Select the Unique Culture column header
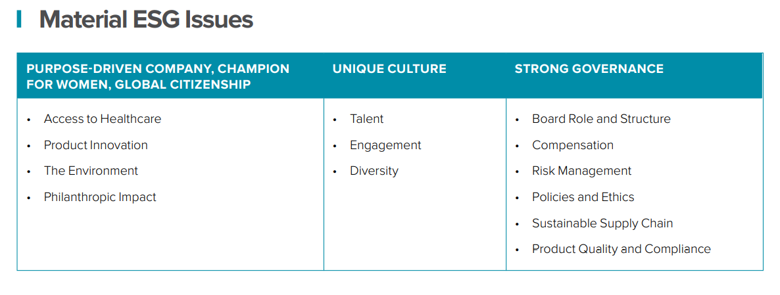 point(389,68)
